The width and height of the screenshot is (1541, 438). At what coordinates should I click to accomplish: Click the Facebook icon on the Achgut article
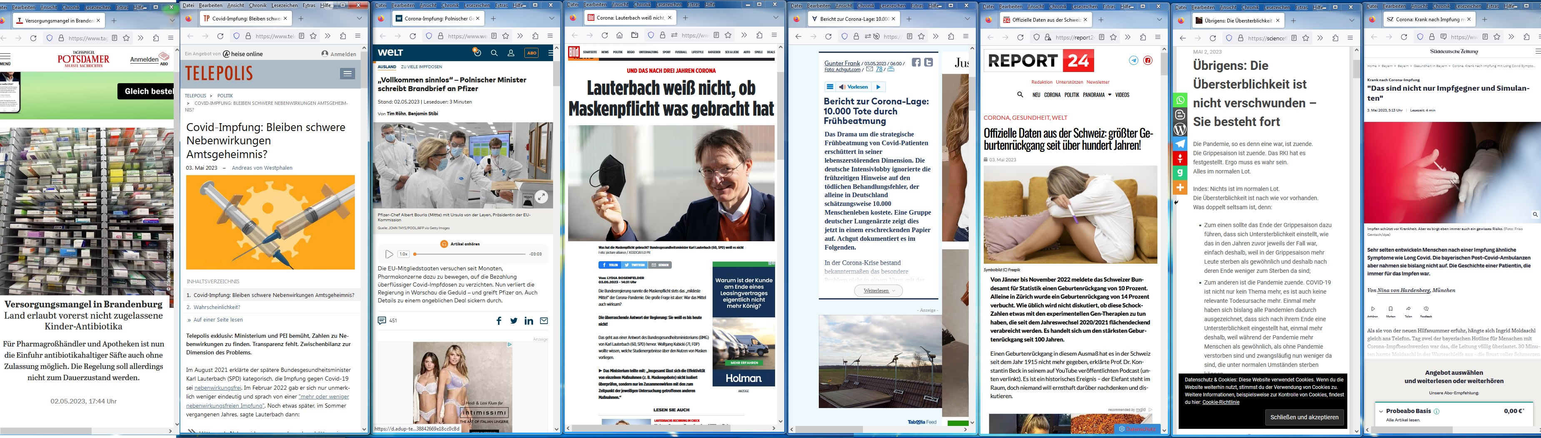tap(916, 62)
